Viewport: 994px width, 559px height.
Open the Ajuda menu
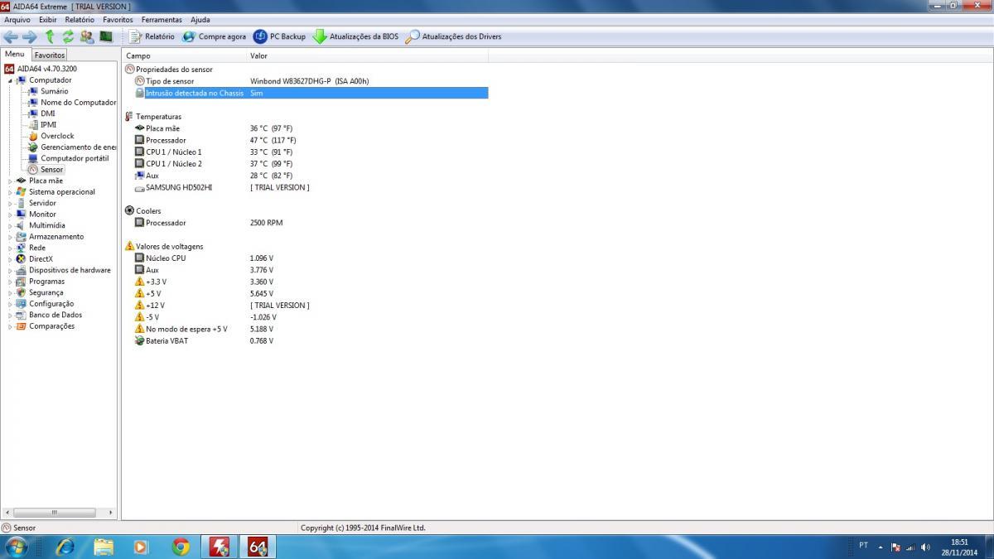tap(200, 19)
